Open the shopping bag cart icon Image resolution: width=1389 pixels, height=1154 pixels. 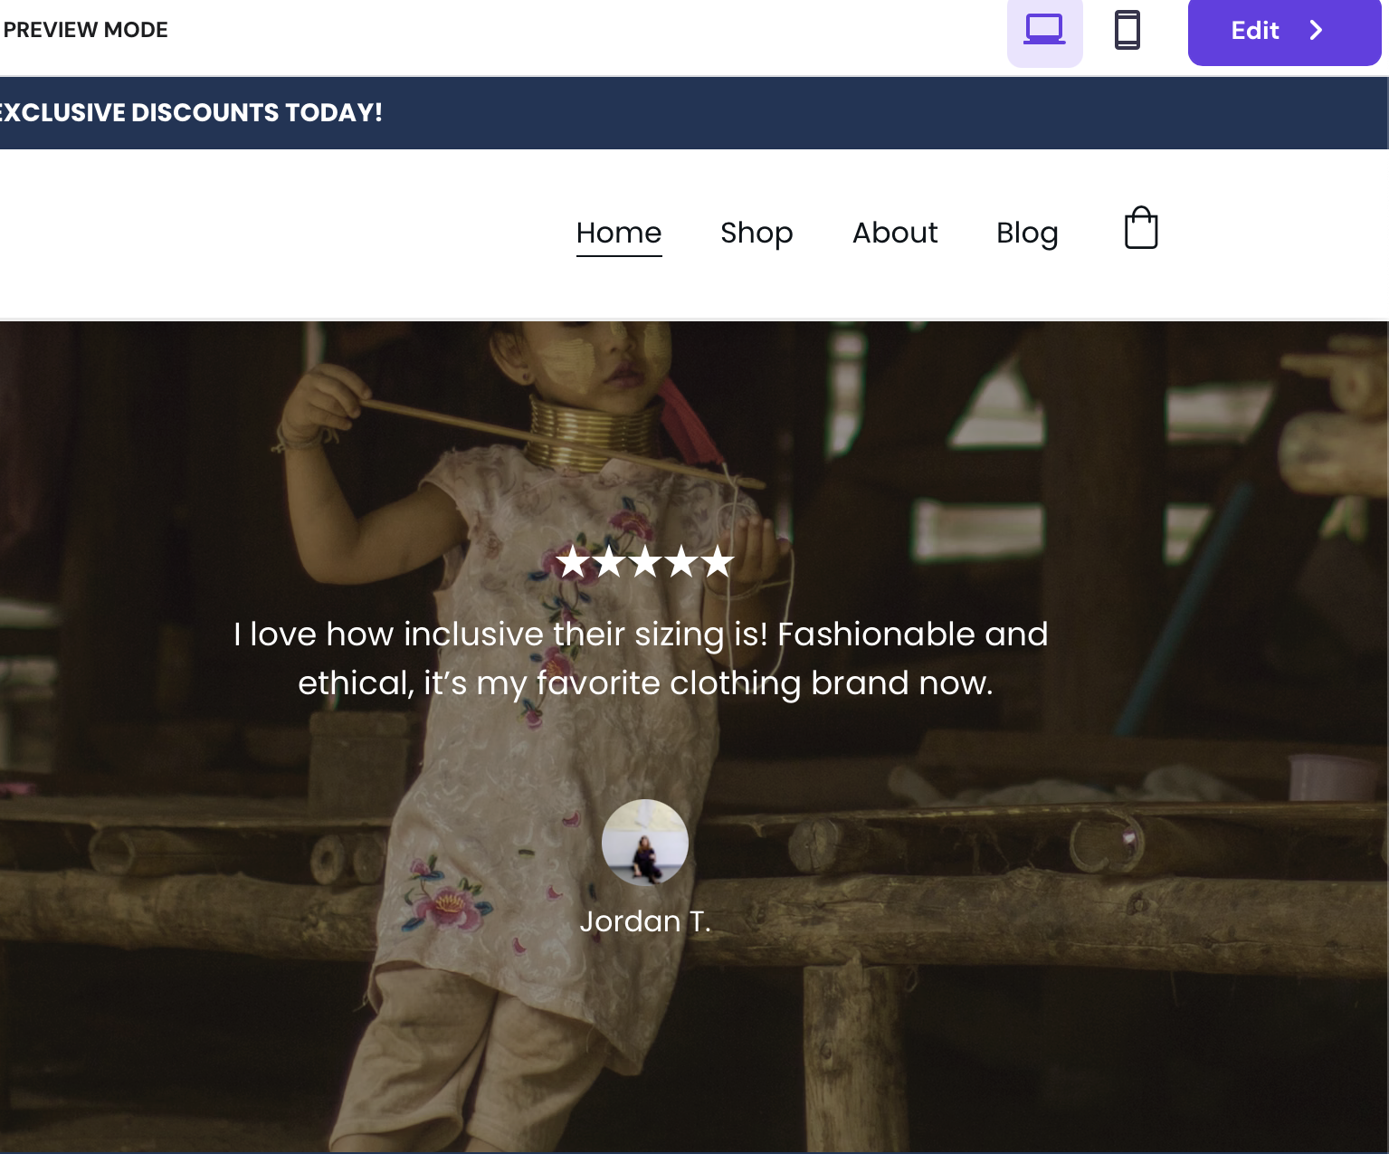(x=1140, y=228)
